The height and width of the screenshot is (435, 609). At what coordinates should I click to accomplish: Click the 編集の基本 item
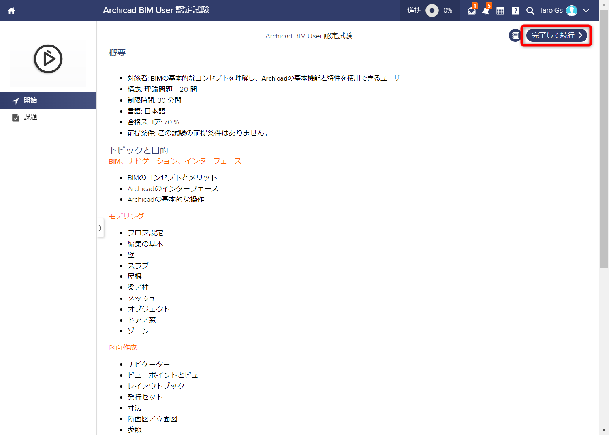tap(145, 244)
